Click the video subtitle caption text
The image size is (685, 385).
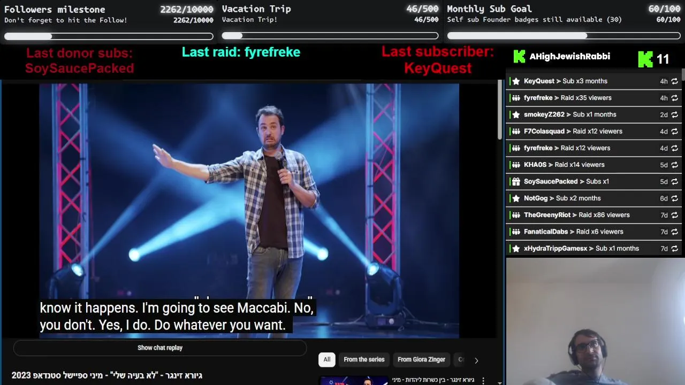point(176,317)
